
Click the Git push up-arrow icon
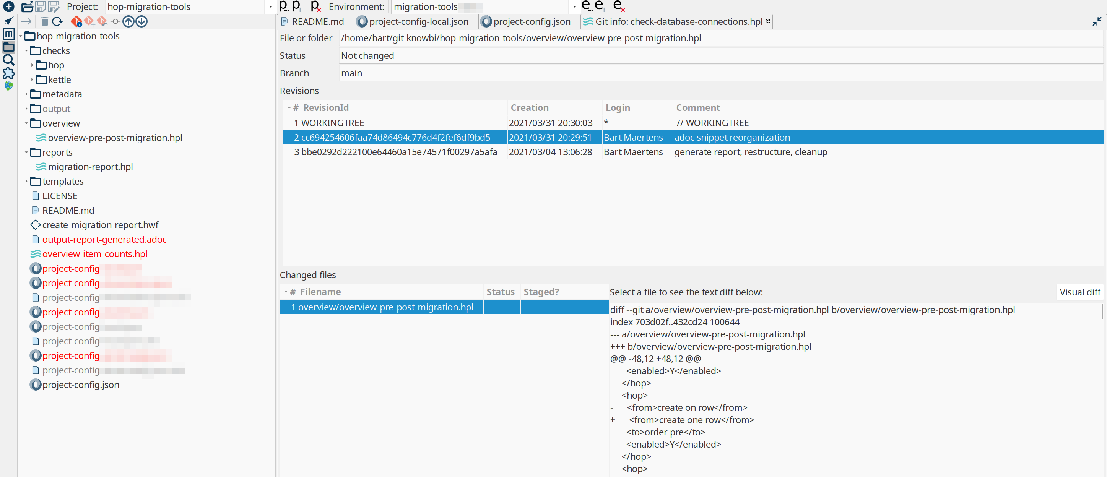pos(128,21)
